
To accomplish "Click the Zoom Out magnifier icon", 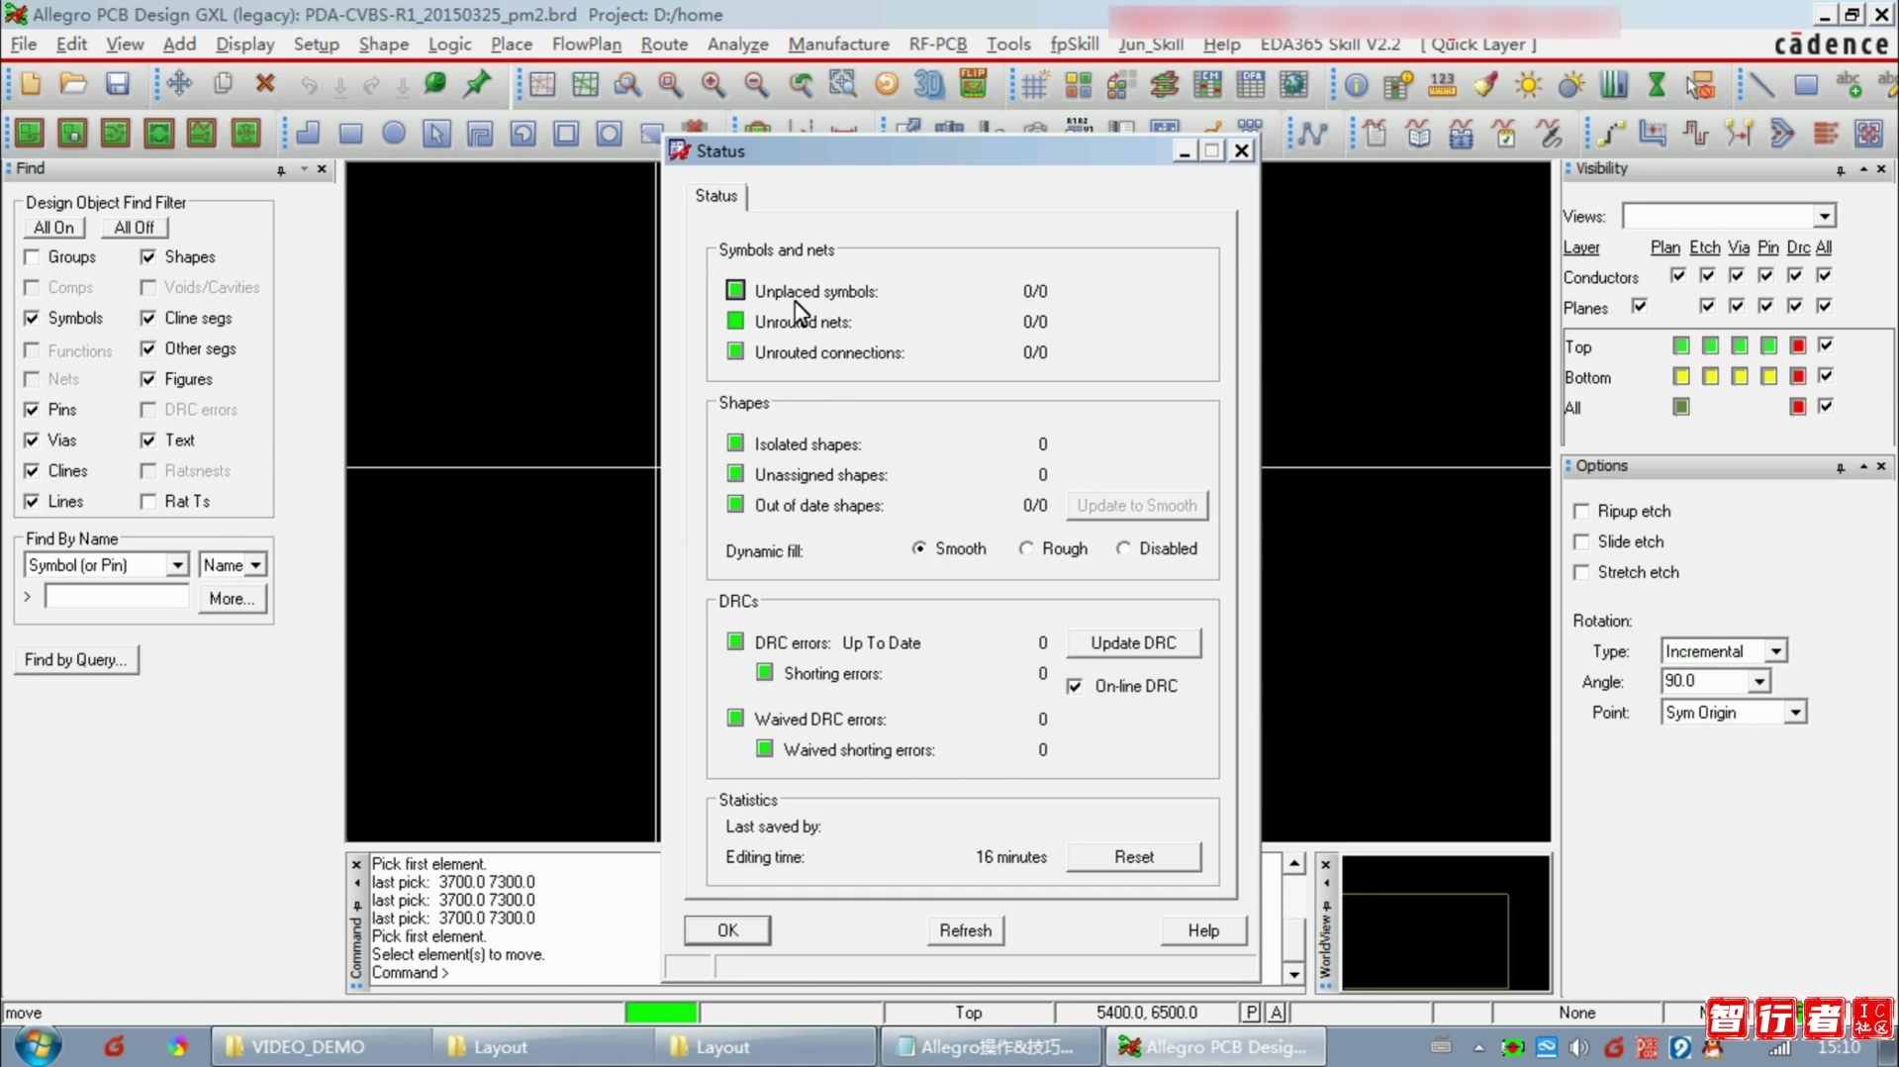I will (x=757, y=84).
